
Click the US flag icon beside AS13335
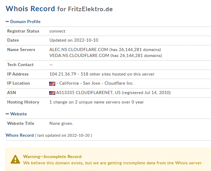[x=52, y=93]
